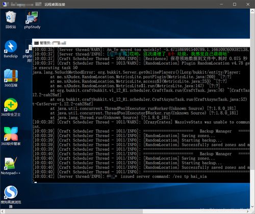This screenshot has height=214, width=255.
Task: Click left arrow on horizontal scrollbar
Action: pyautogui.click(x=2, y=211)
